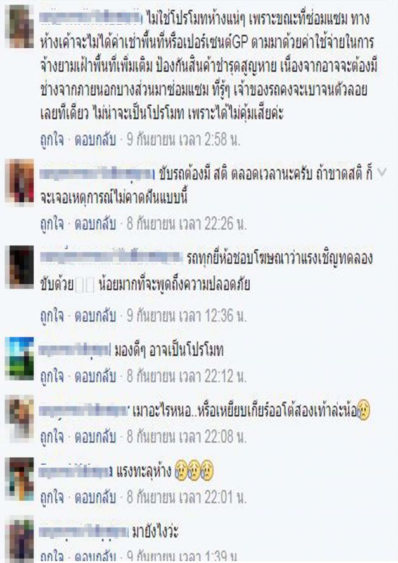Screen dimensions: 398x563
Task: Click the avatar next to แรงทะลุห้าง comment
Action: coord(20,479)
